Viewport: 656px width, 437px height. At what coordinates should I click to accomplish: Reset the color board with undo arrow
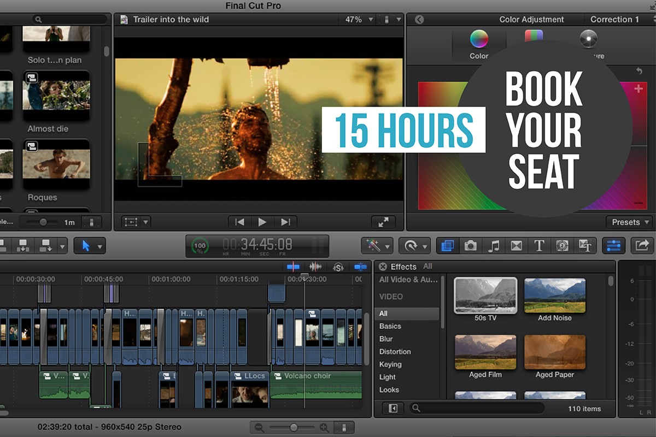(639, 71)
